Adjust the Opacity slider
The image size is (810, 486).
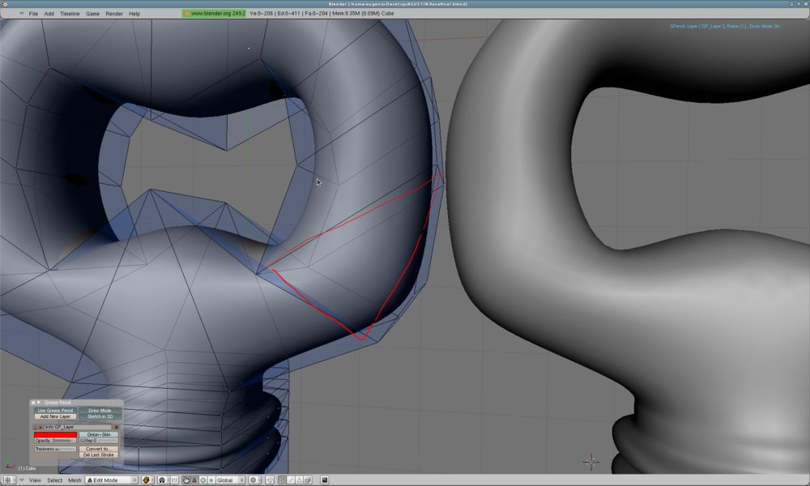point(55,441)
